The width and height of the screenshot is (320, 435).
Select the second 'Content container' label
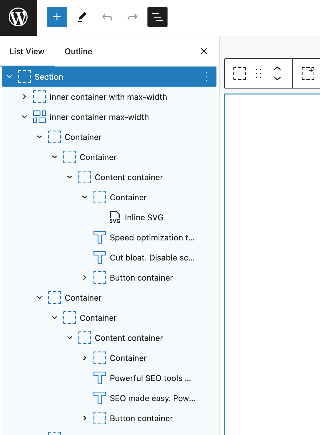pos(129,338)
